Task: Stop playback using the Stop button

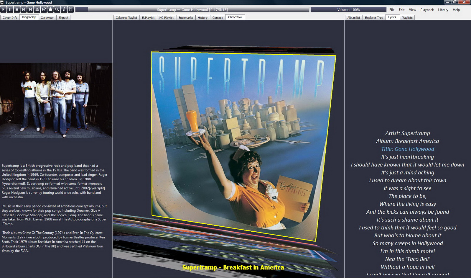Action: click(17, 9)
